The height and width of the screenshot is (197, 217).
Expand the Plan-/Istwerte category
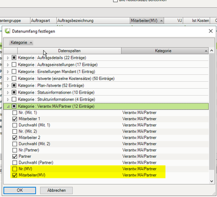pos(8,85)
